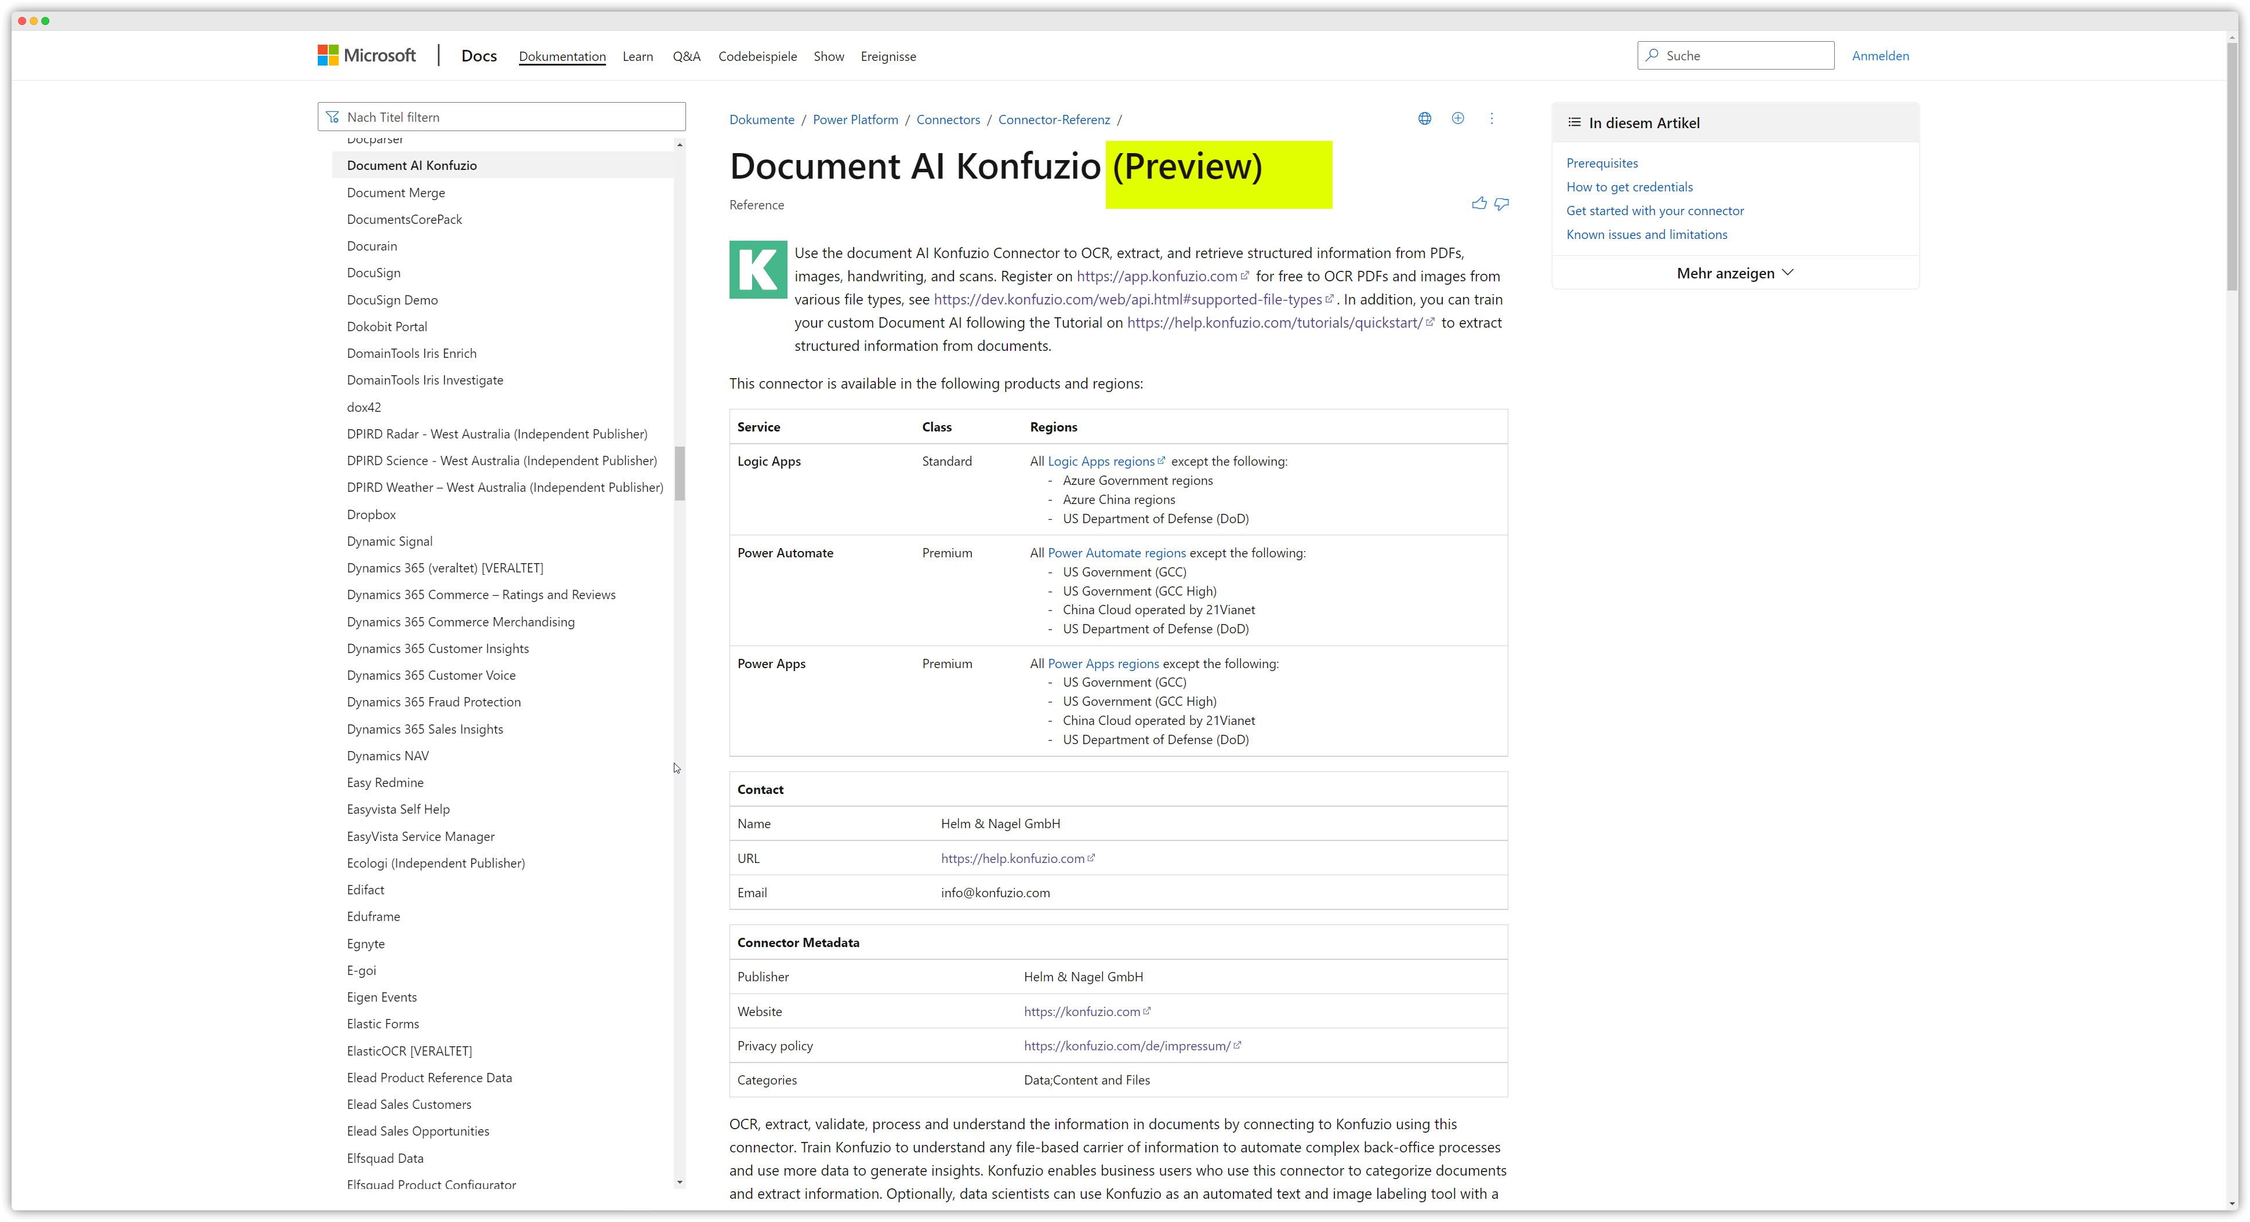The height and width of the screenshot is (1222, 2250).
Task: Click the external link icon beside https://help.konfuzio.com
Action: click(x=1091, y=858)
